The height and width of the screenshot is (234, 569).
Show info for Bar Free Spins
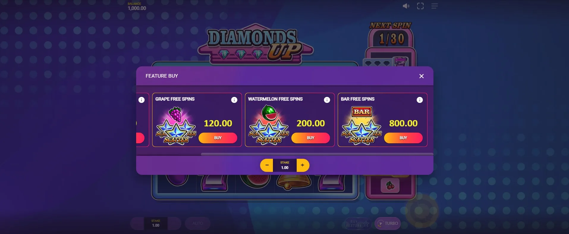coord(420,100)
